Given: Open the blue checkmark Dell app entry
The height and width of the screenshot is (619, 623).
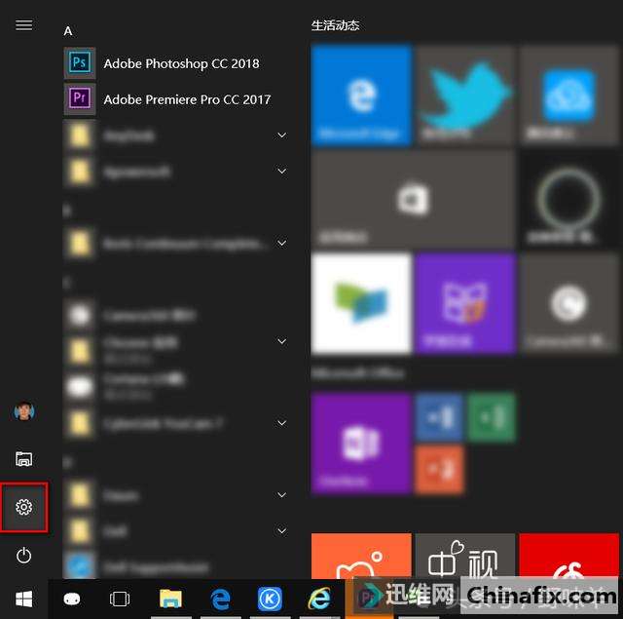Looking at the screenshot, I should click(175, 566).
